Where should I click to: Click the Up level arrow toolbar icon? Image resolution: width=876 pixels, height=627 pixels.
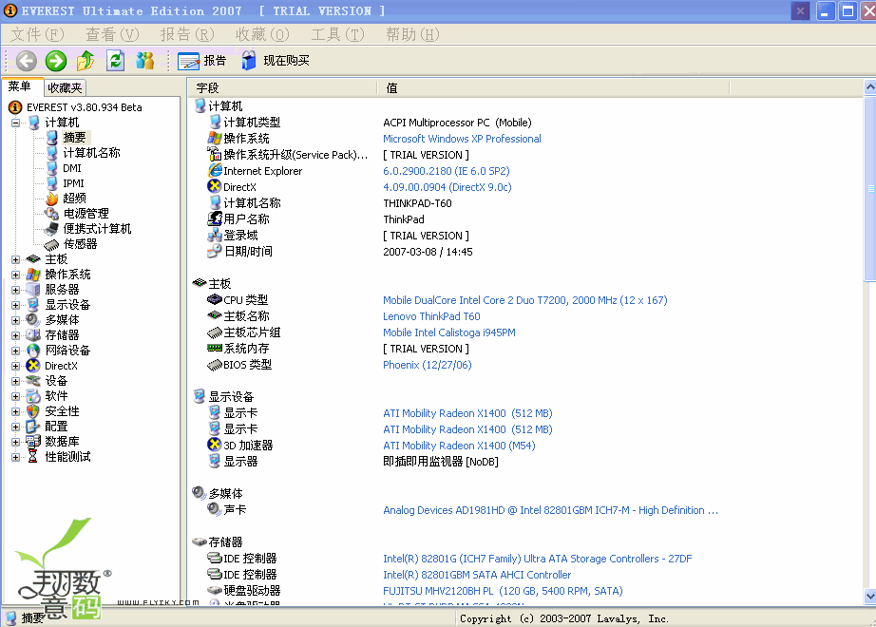[x=86, y=61]
